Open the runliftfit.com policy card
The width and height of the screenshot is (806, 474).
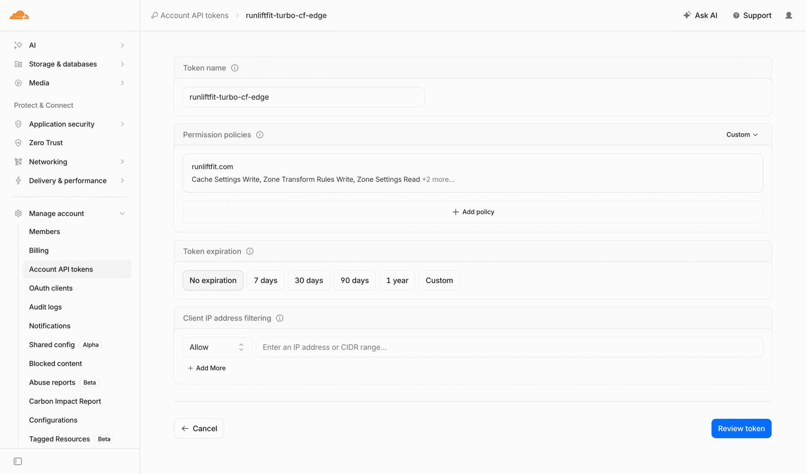(x=473, y=173)
